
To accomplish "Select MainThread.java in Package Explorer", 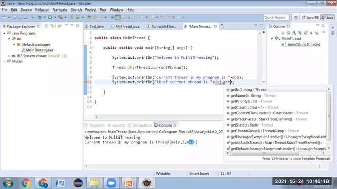I will click(37, 50).
